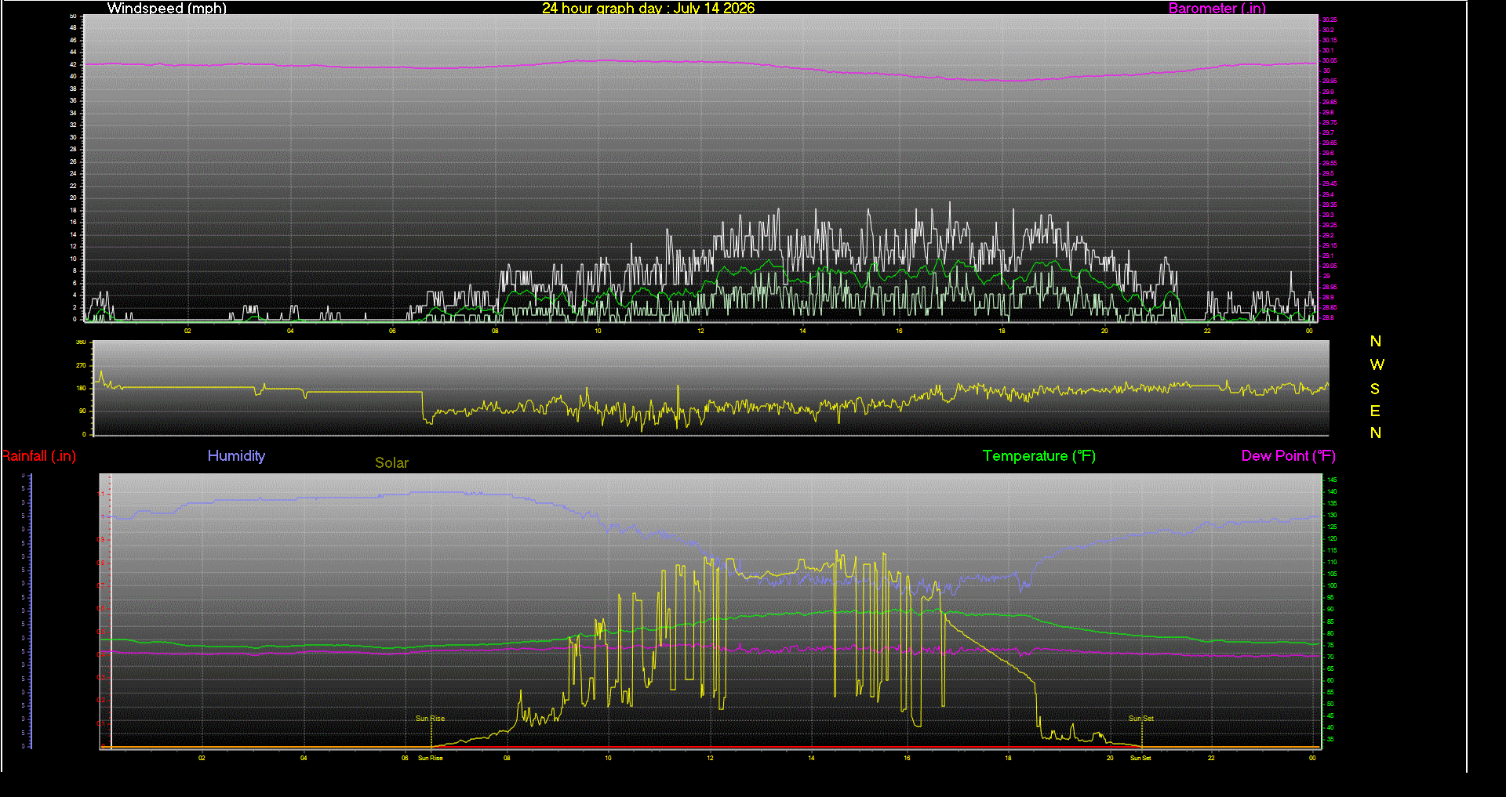The height and width of the screenshot is (797, 1506).
Task: Click the "20" hour tick on the lower temperature graph
Action: [1110, 758]
